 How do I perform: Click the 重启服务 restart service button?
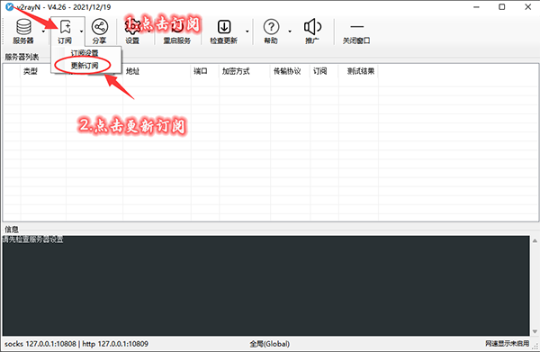coord(176,32)
